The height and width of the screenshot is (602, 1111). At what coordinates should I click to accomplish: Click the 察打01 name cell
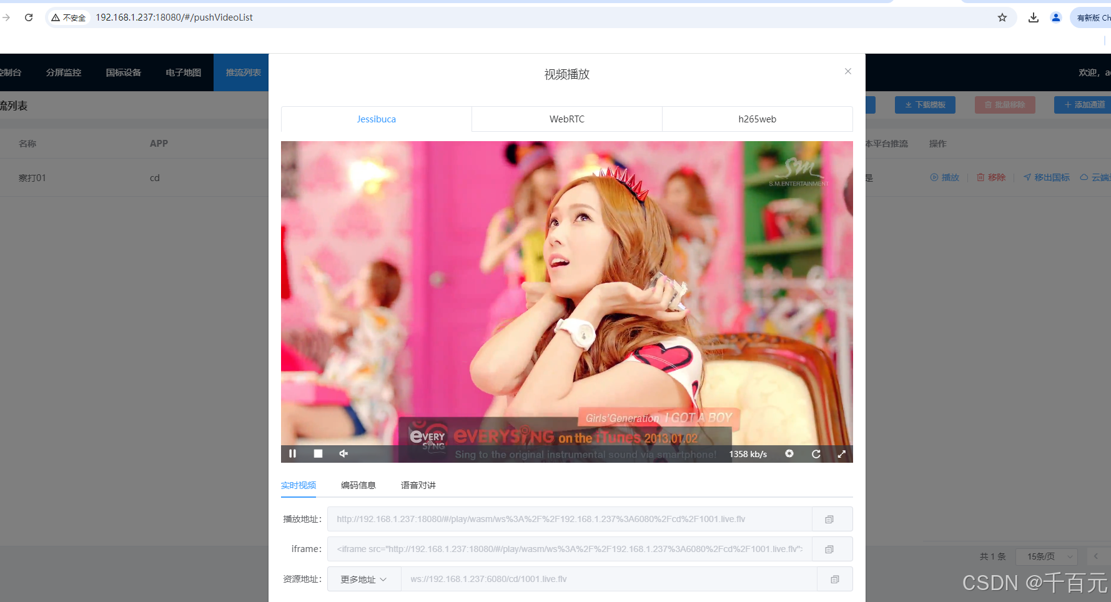click(32, 178)
